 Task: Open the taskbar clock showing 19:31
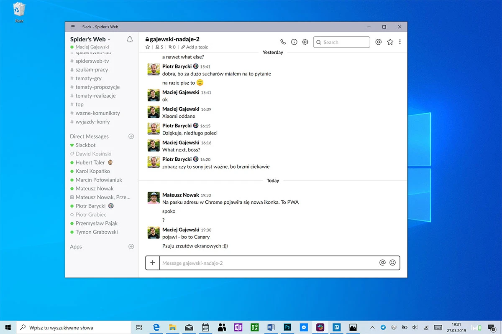pyautogui.click(x=456, y=327)
